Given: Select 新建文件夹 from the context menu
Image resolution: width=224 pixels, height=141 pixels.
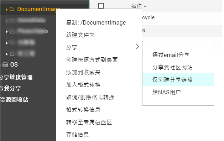Looking at the screenshot, I should point(80,35).
